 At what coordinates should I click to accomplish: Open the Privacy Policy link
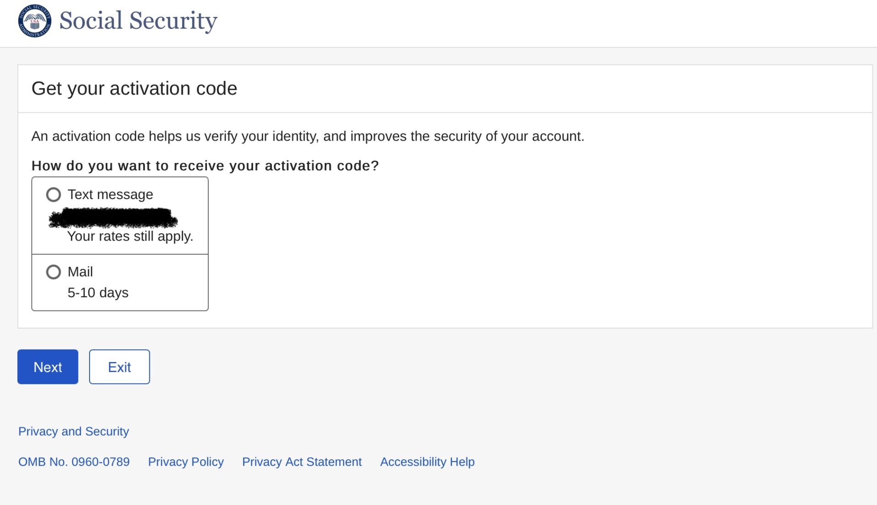185,462
